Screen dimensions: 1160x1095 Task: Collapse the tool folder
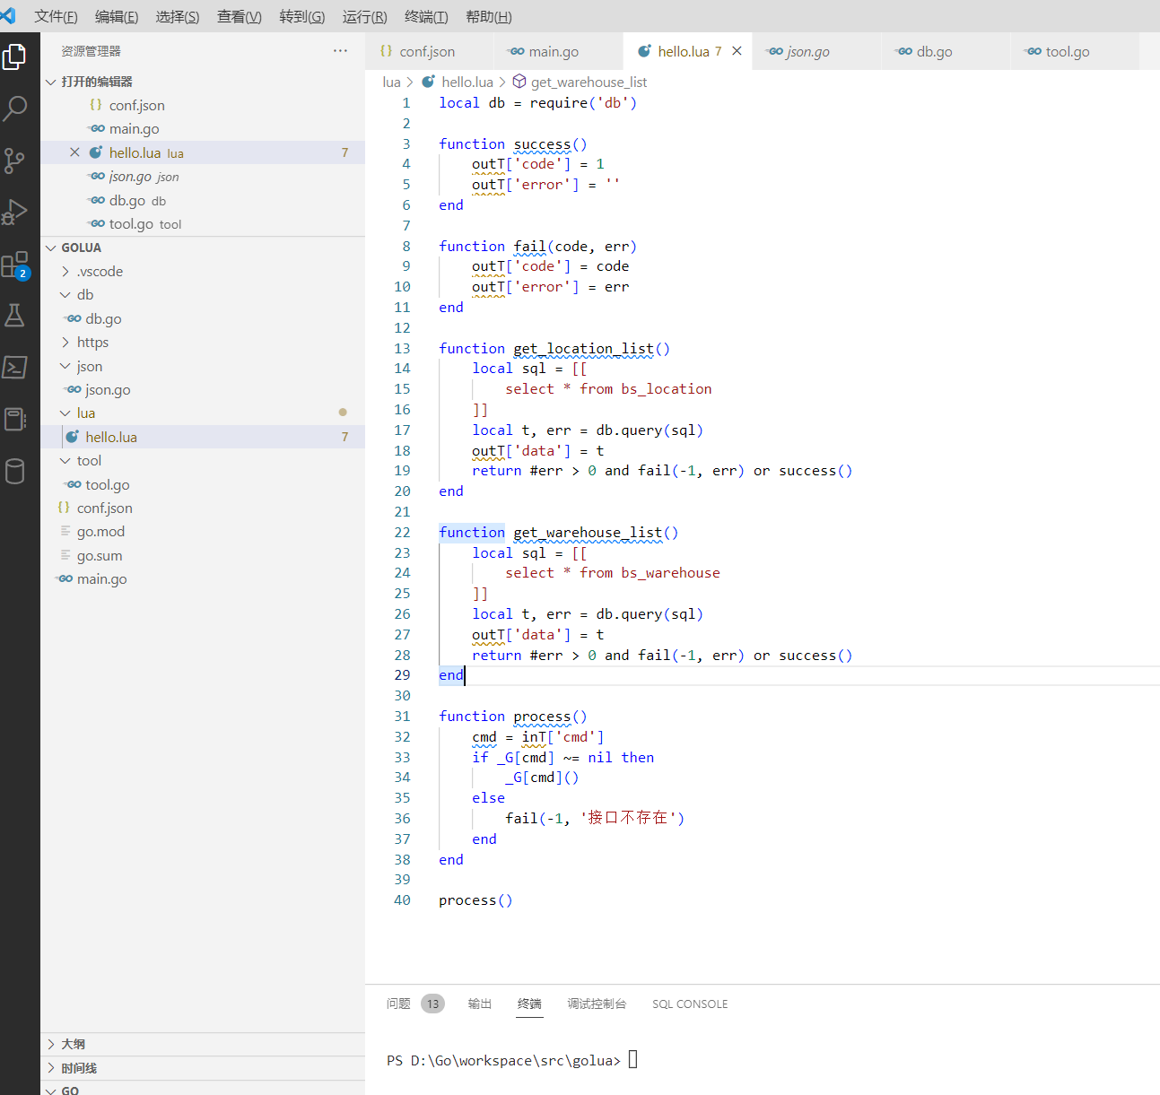click(65, 460)
